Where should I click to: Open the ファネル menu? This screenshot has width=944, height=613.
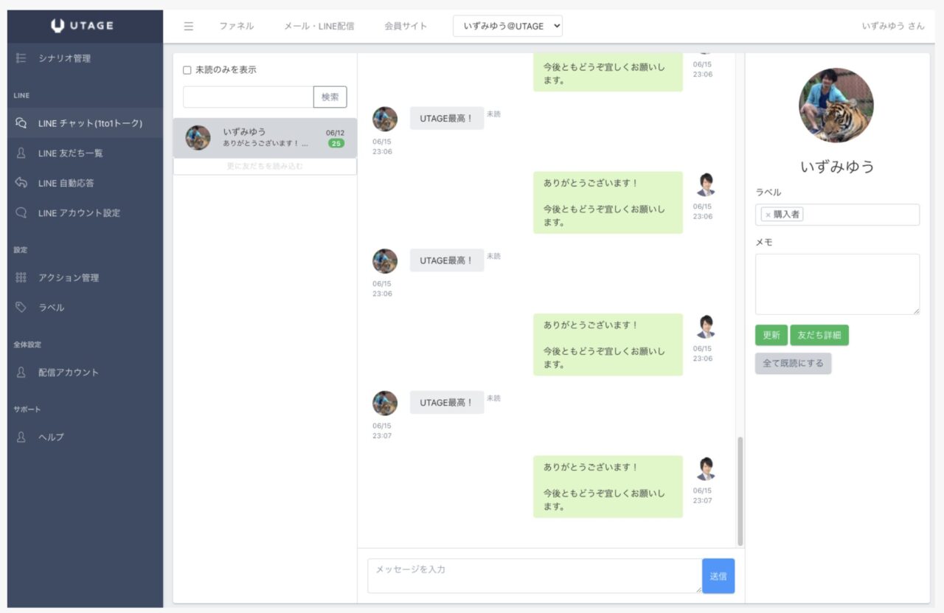point(236,26)
